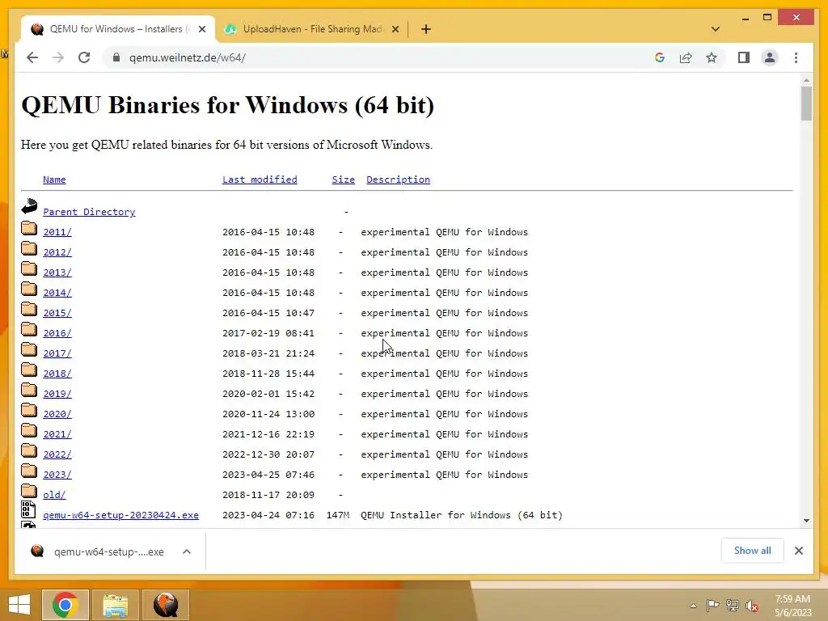Select the QEMU for Windows tab
The image size is (828, 621).
tap(117, 29)
